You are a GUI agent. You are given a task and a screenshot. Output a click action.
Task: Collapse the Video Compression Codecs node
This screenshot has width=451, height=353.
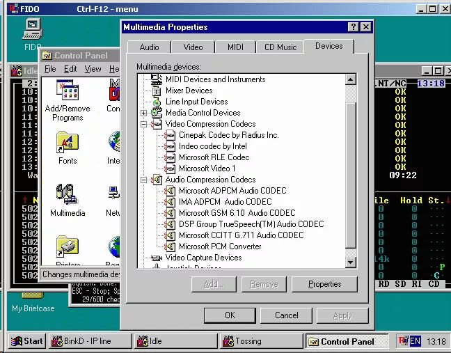tap(143, 125)
